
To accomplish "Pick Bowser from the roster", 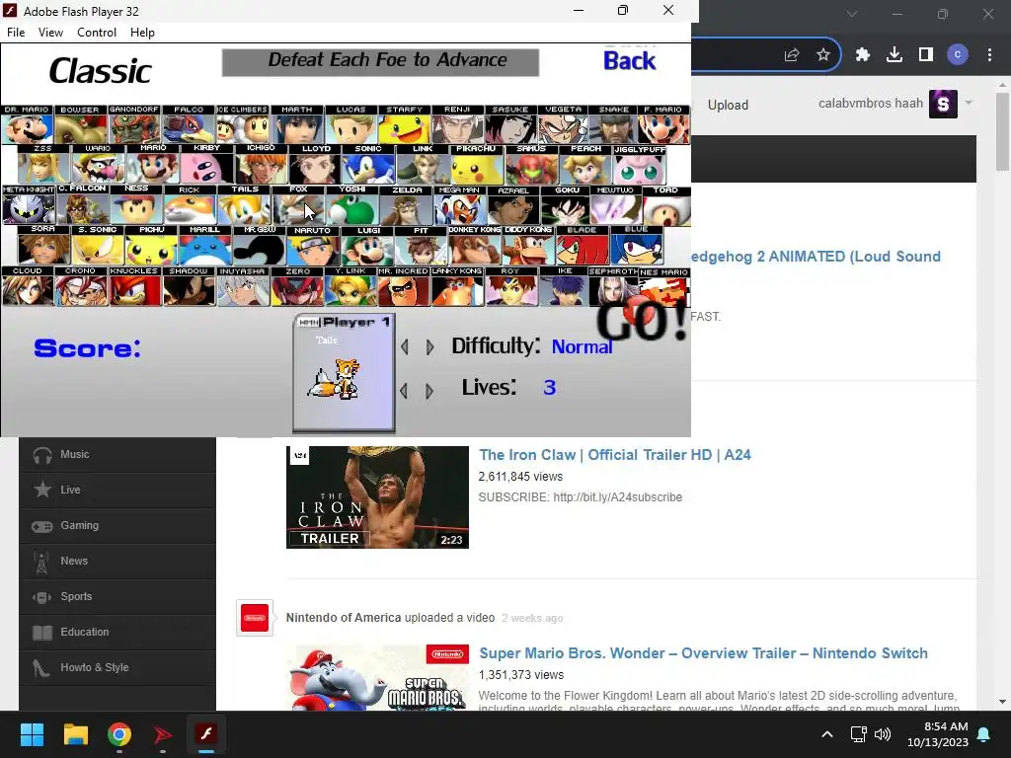I will pos(81,124).
